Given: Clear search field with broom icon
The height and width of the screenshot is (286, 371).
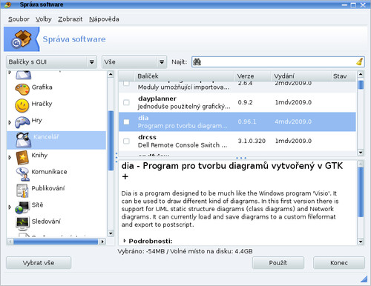Looking at the screenshot, I should (360, 61).
